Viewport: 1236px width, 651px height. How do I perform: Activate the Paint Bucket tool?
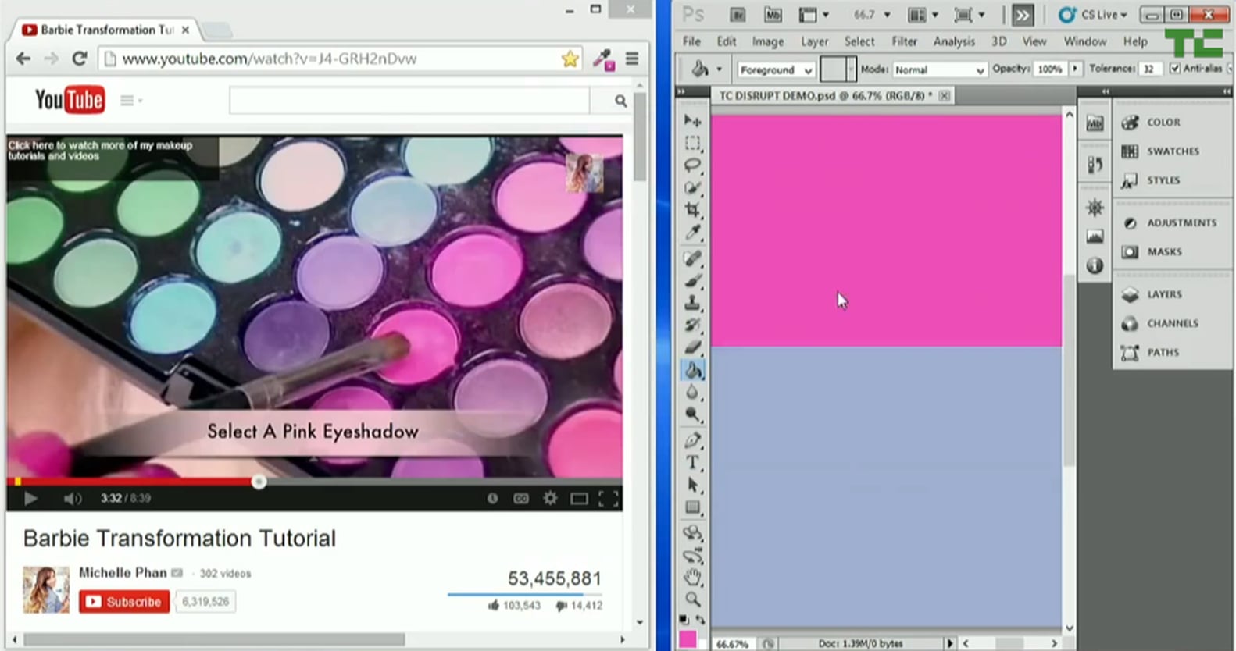click(692, 371)
